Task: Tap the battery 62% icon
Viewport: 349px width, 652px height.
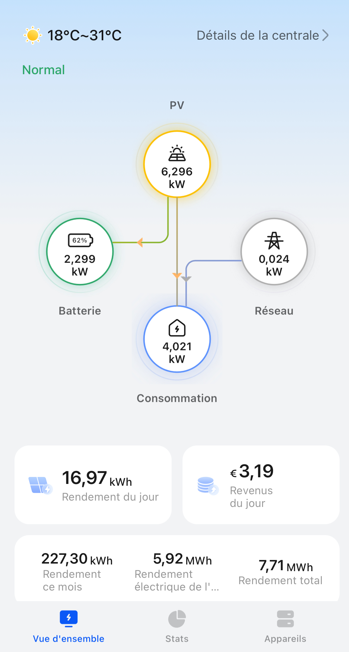Action: (80, 240)
